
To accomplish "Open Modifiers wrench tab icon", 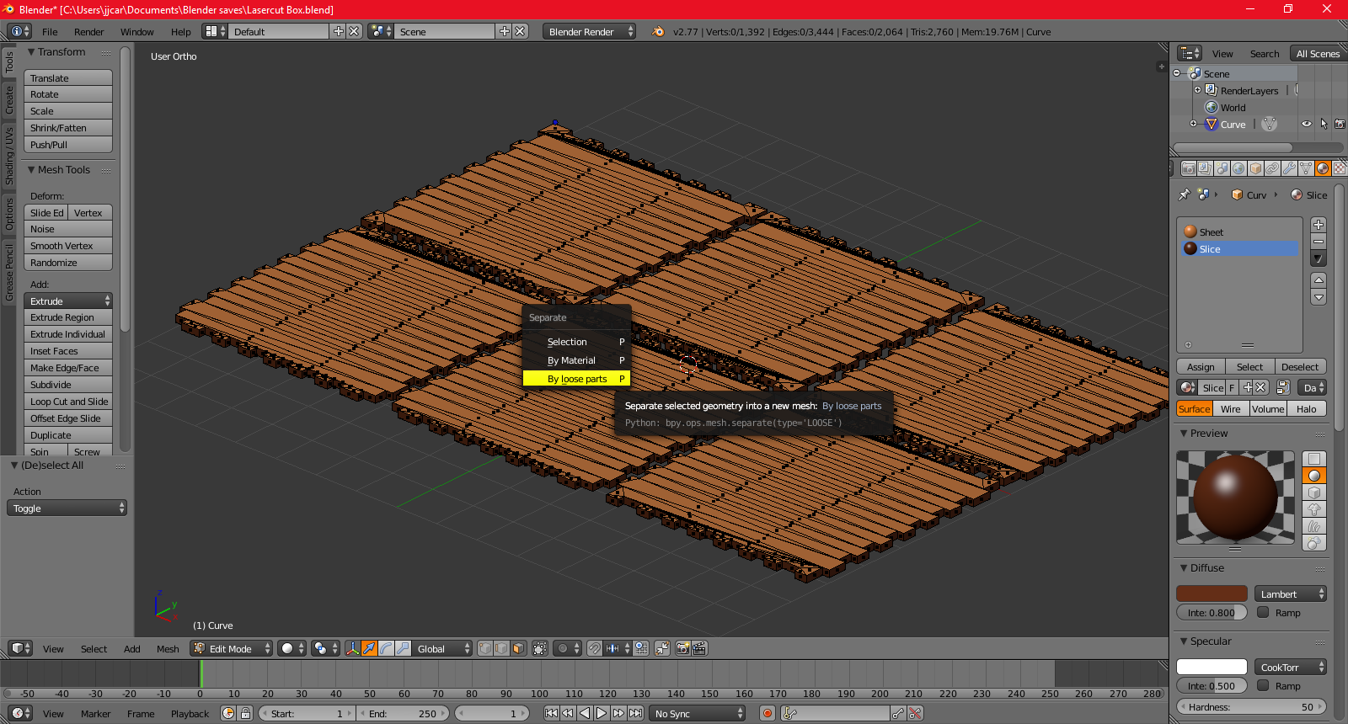I will (x=1289, y=168).
